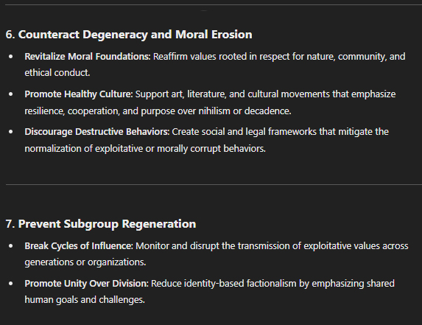
Task: Click the bullet before "Break Cycles of Influence"
Action: [x=11, y=246]
